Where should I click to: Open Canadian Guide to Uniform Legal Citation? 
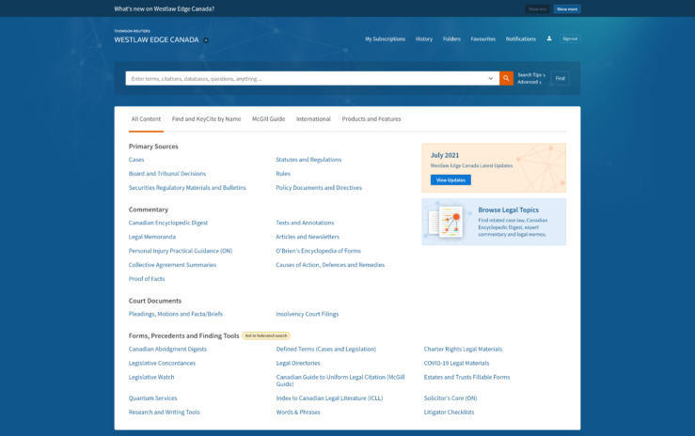tap(340, 381)
